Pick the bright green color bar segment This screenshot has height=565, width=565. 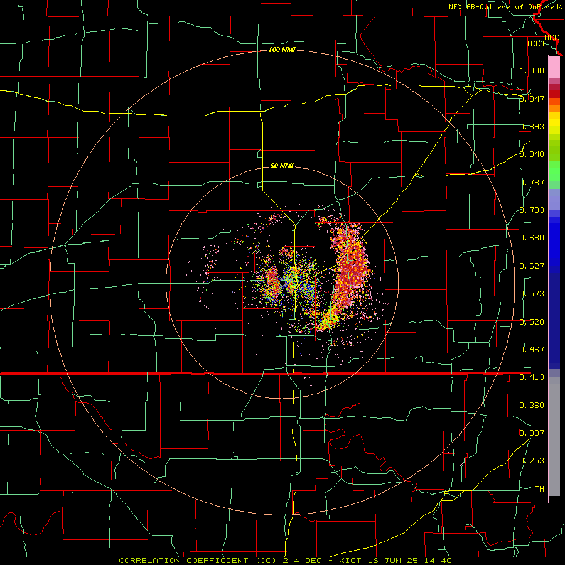(x=554, y=171)
